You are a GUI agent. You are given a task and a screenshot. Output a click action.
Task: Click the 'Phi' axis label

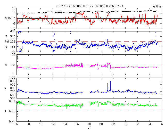pos(7,42)
